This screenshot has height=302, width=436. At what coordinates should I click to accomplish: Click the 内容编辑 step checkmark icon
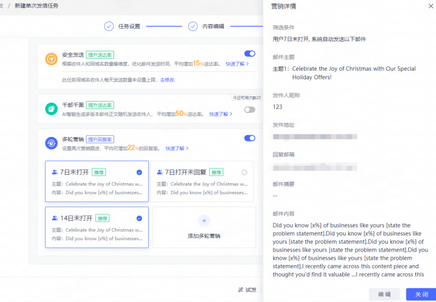(193, 26)
